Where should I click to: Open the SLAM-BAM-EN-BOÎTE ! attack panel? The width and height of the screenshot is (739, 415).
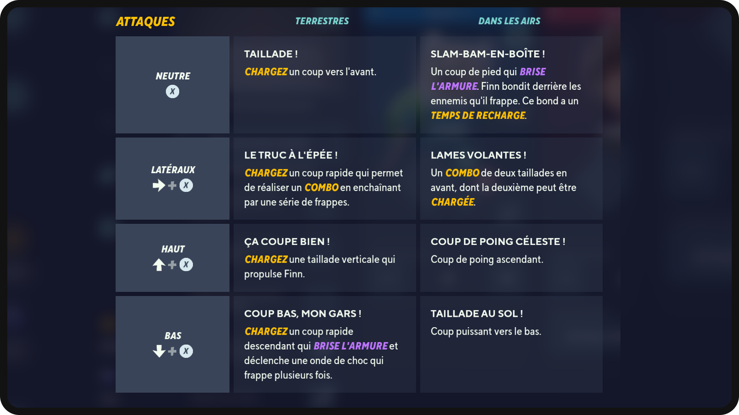(511, 85)
